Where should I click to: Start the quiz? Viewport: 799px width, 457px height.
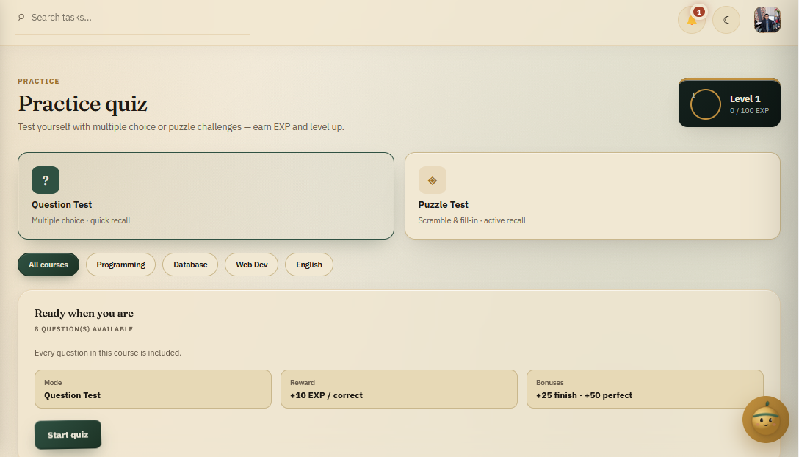(x=68, y=434)
